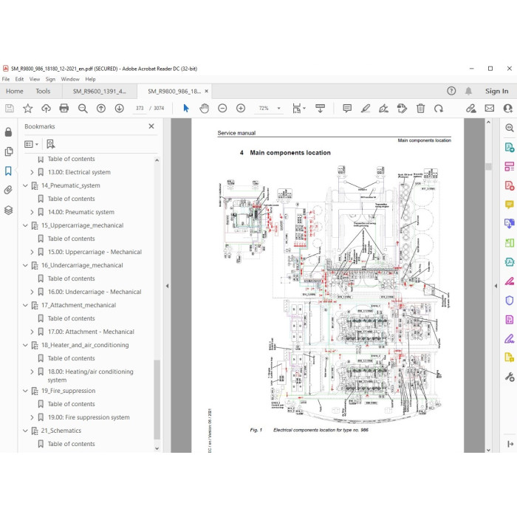
Task: Click the bookmarks panel vertical scrollbar
Action: click(x=157, y=399)
